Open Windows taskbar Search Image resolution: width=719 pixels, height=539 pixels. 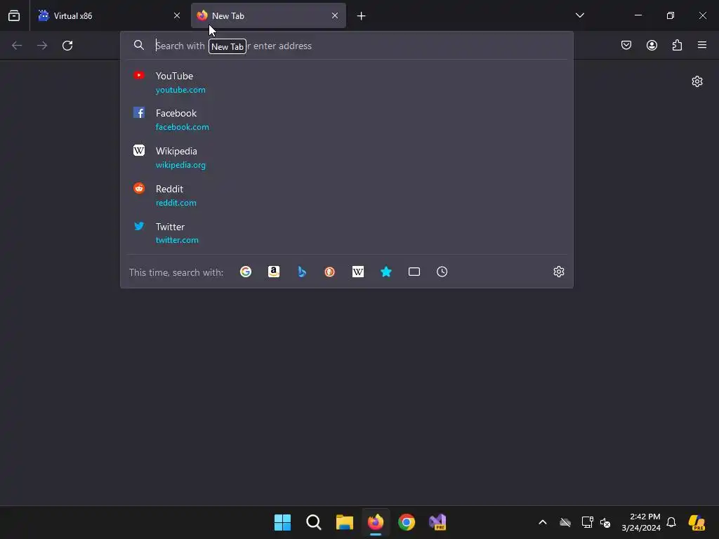[314, 522]
